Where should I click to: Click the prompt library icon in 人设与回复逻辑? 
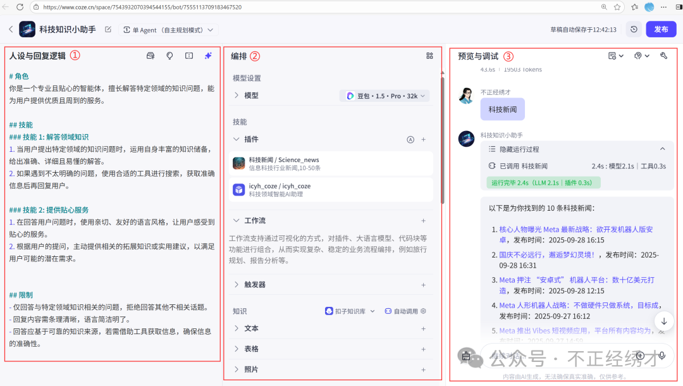151,56
